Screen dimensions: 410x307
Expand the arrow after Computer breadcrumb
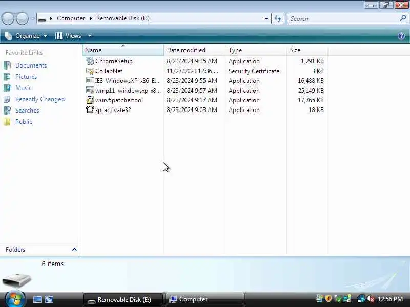91,18
